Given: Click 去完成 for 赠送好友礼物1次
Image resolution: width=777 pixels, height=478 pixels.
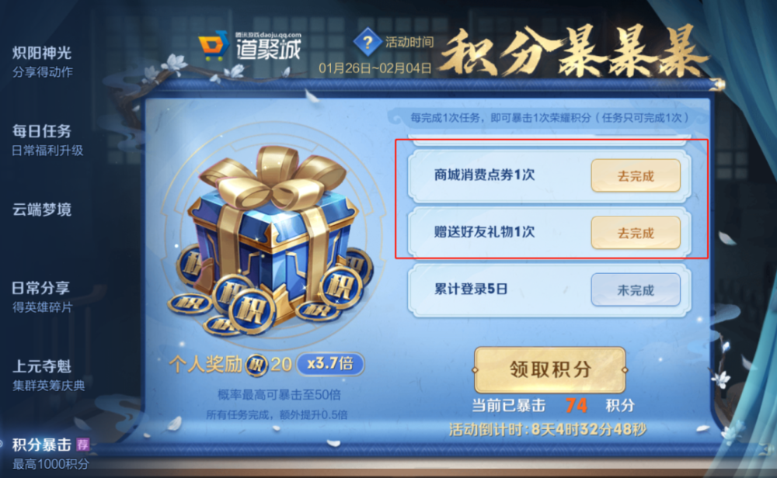Looking at the screenshot, I should click(636, 233).
